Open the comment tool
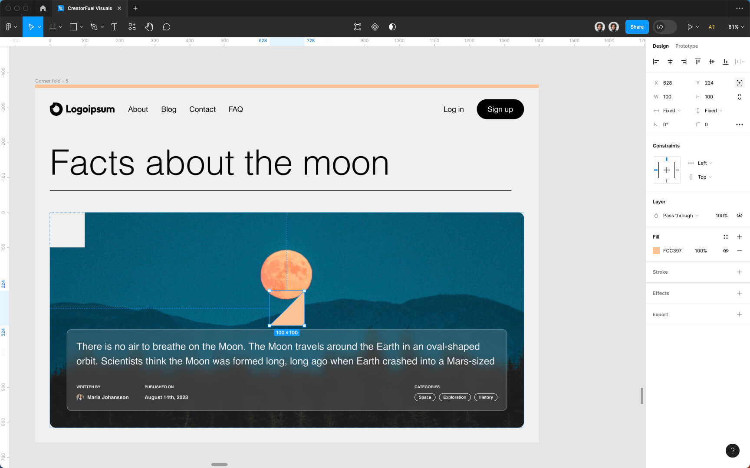Screen dimensions: 750x468 [166, 26]
